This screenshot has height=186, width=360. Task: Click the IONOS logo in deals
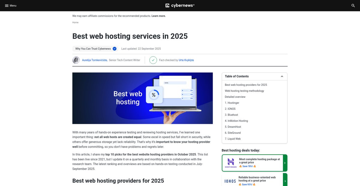[x=230, y=181]
